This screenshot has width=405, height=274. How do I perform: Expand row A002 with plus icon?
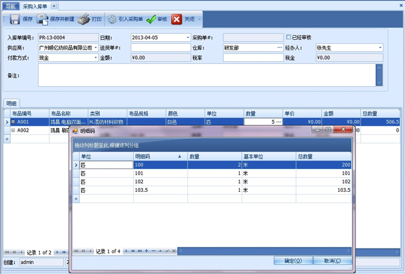click(x=13, y=130)
